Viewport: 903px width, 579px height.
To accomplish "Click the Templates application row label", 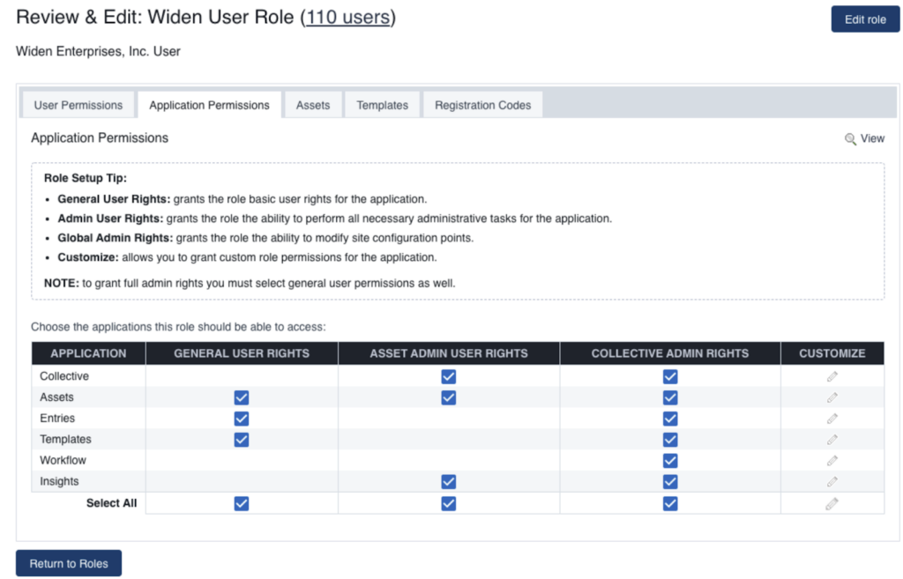I will coord(65,440).
